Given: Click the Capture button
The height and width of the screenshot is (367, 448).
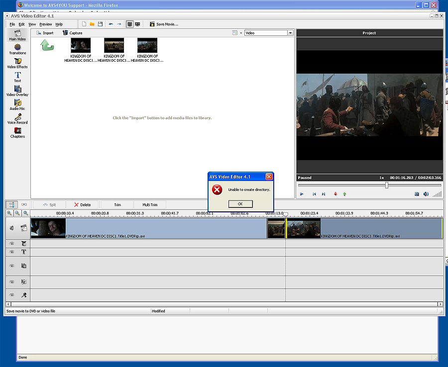Looking at the screenshot, I should click(x=73, y=33).
